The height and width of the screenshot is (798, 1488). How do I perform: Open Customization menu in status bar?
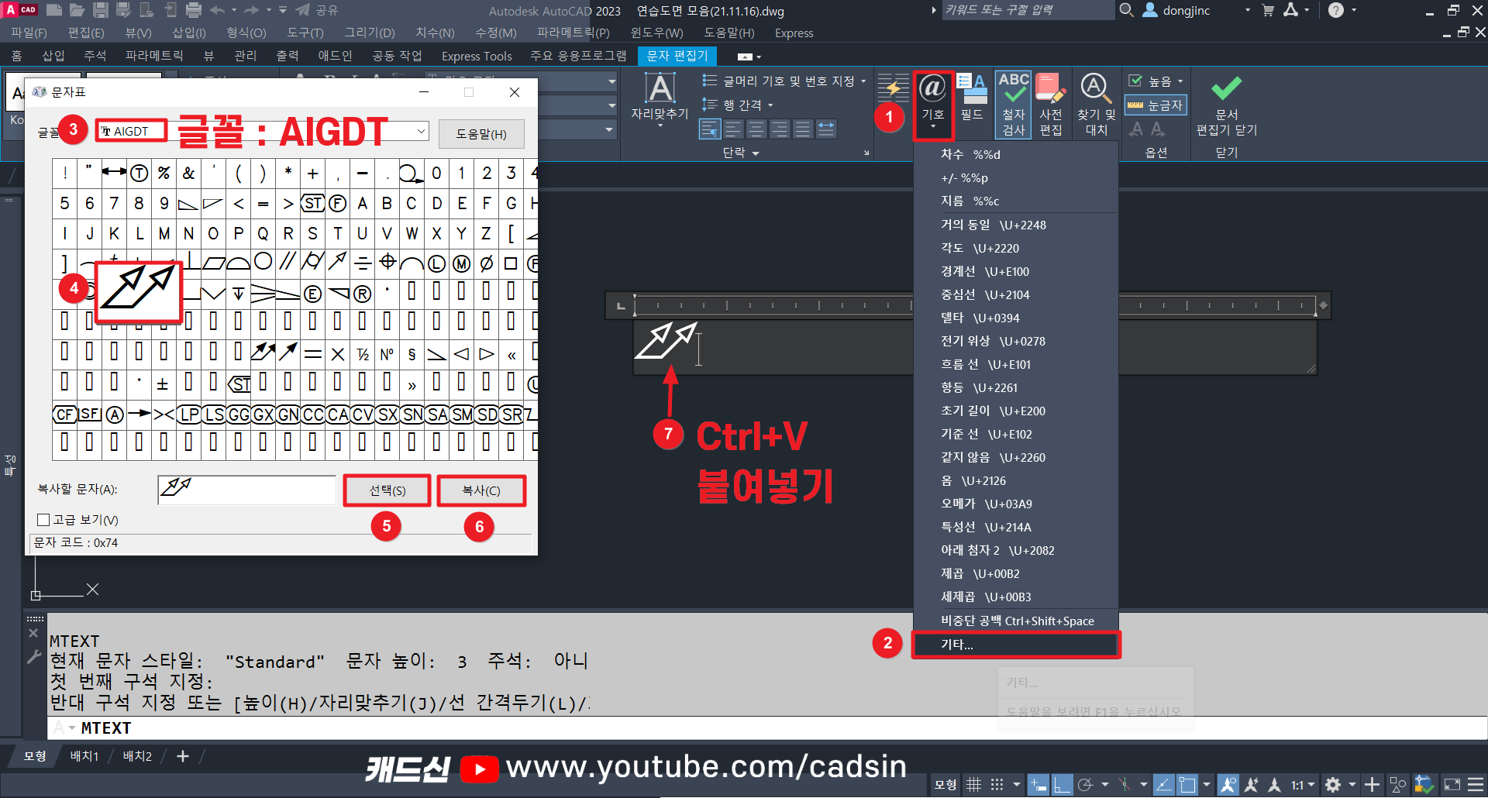pyautogui.click(x=1476, y=785)
